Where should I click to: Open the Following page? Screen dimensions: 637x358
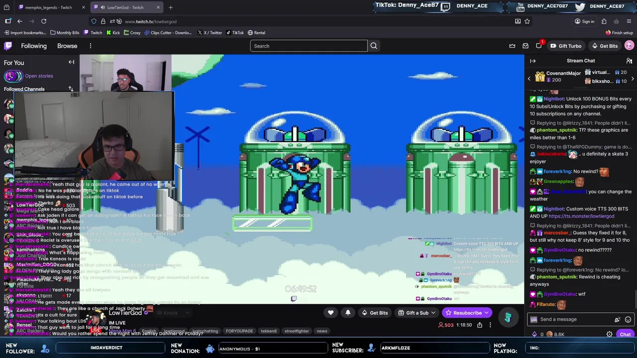tap(34, 46)
